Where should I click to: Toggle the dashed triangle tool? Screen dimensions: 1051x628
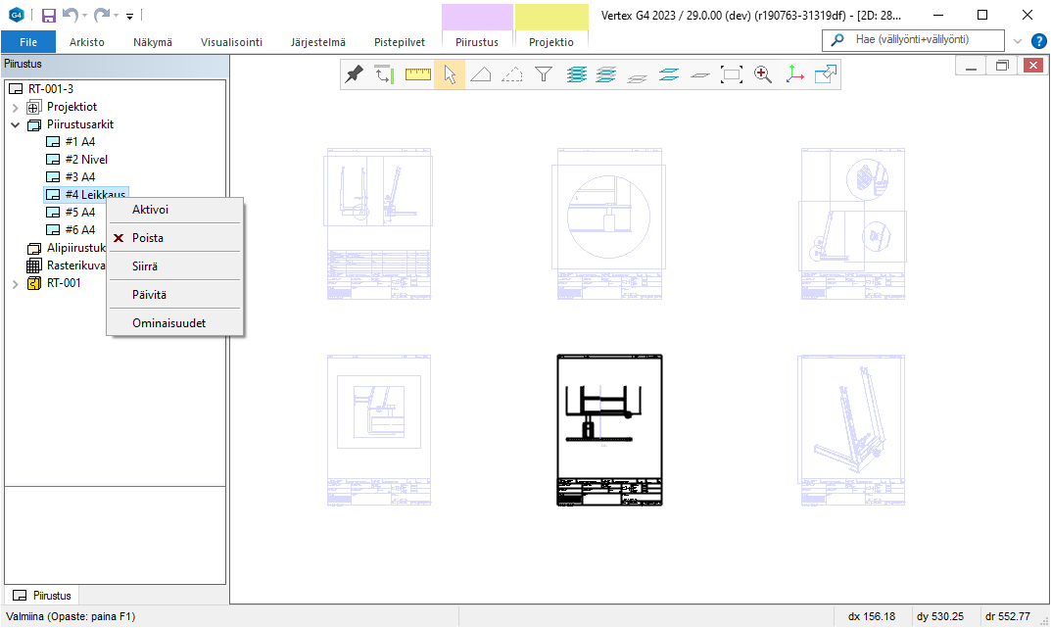pos(512,74)
